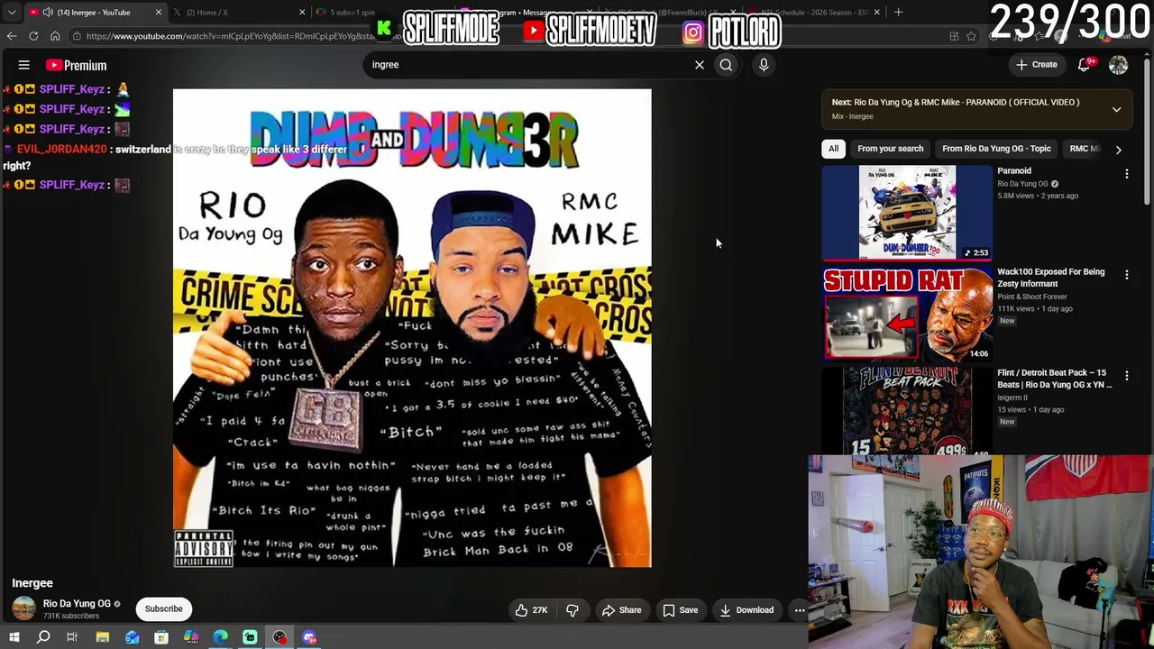Like the Inergee video
The width and height of the screenshot is (1154, 649).
(531, 610)
